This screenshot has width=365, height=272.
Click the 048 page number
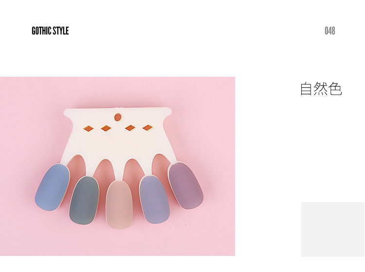pos(330,31)
